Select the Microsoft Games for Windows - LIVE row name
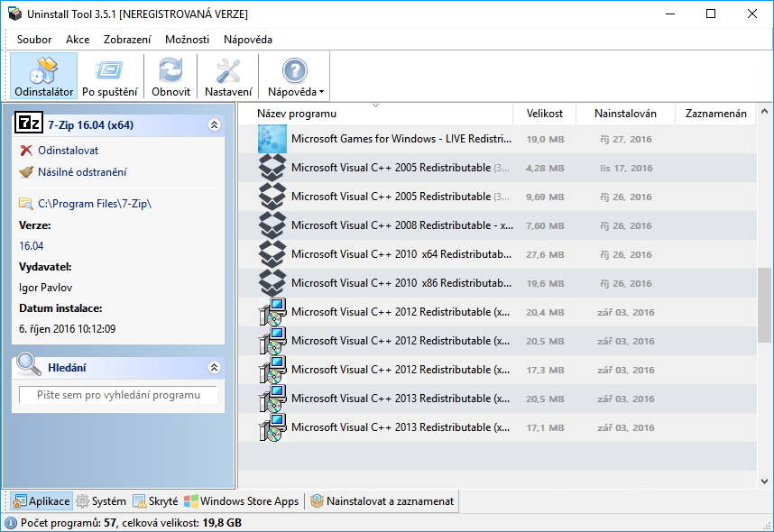The height and width of the screenshot is (532, 774). [401, 139]
